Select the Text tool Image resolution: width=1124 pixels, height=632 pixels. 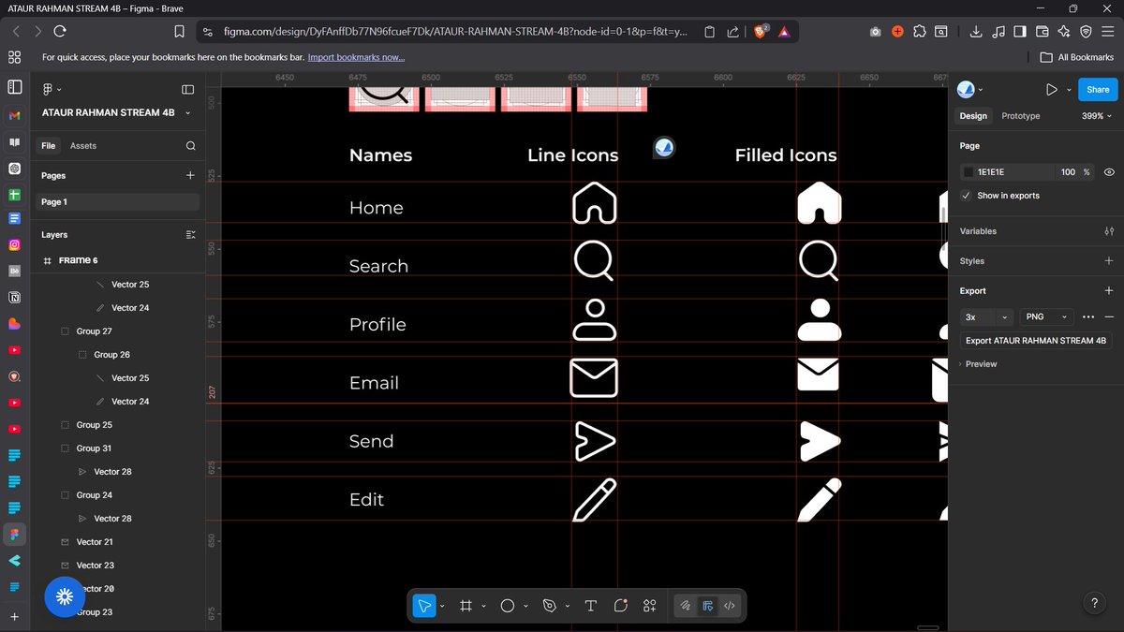point(591,606)
